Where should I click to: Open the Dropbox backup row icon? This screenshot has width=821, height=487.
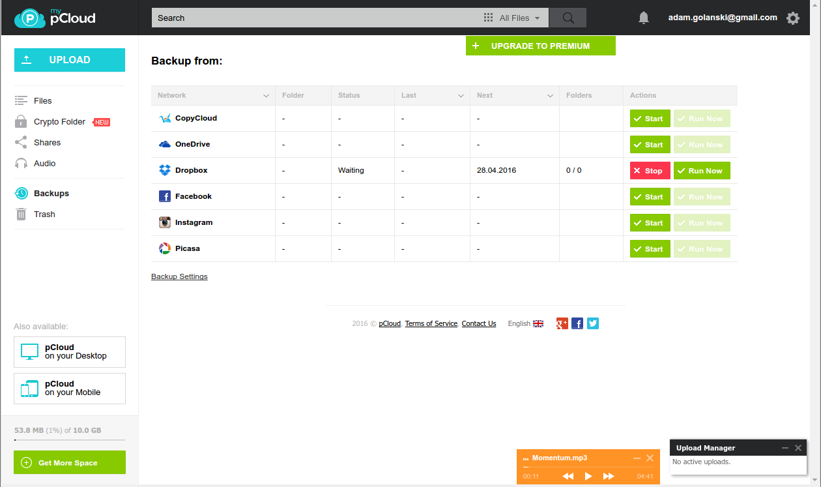165,170
